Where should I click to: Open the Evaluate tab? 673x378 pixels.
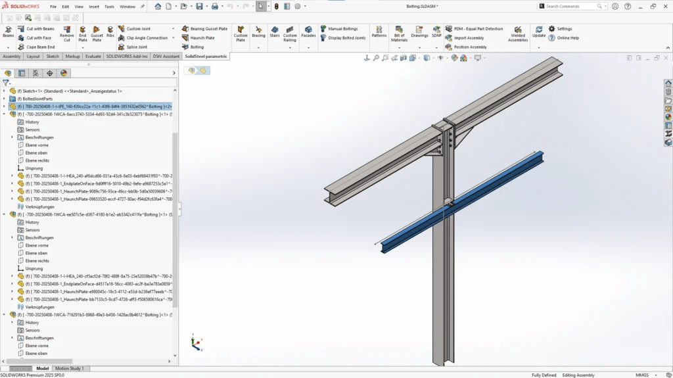tap(93, 57)
